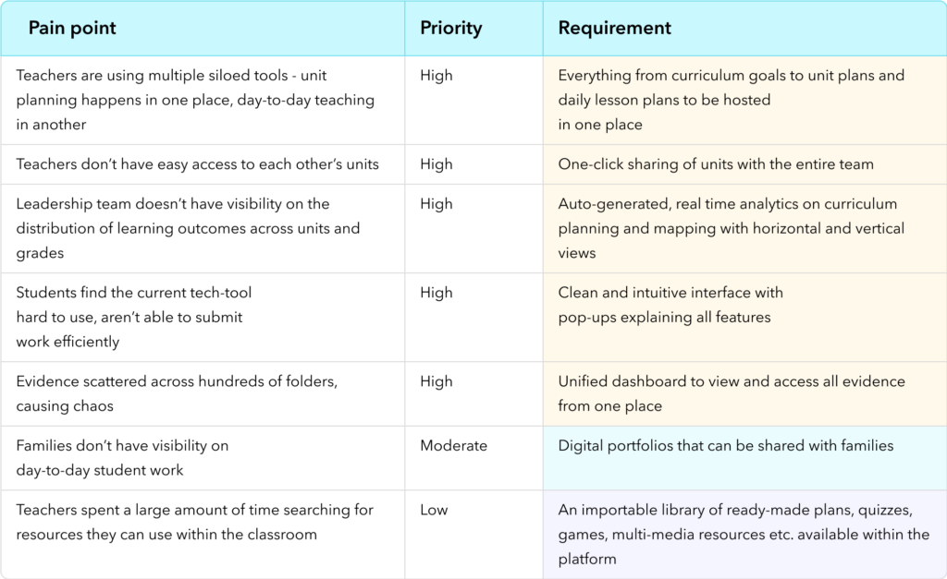The width and height of the screenshot is (947, 579).
Task: Select the "Unified dashboard" requirement cell
Action: pyautogui.click(x=731, y=393)
